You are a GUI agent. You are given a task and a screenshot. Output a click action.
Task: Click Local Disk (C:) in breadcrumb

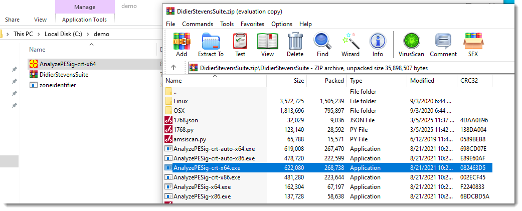coord(63,34)
